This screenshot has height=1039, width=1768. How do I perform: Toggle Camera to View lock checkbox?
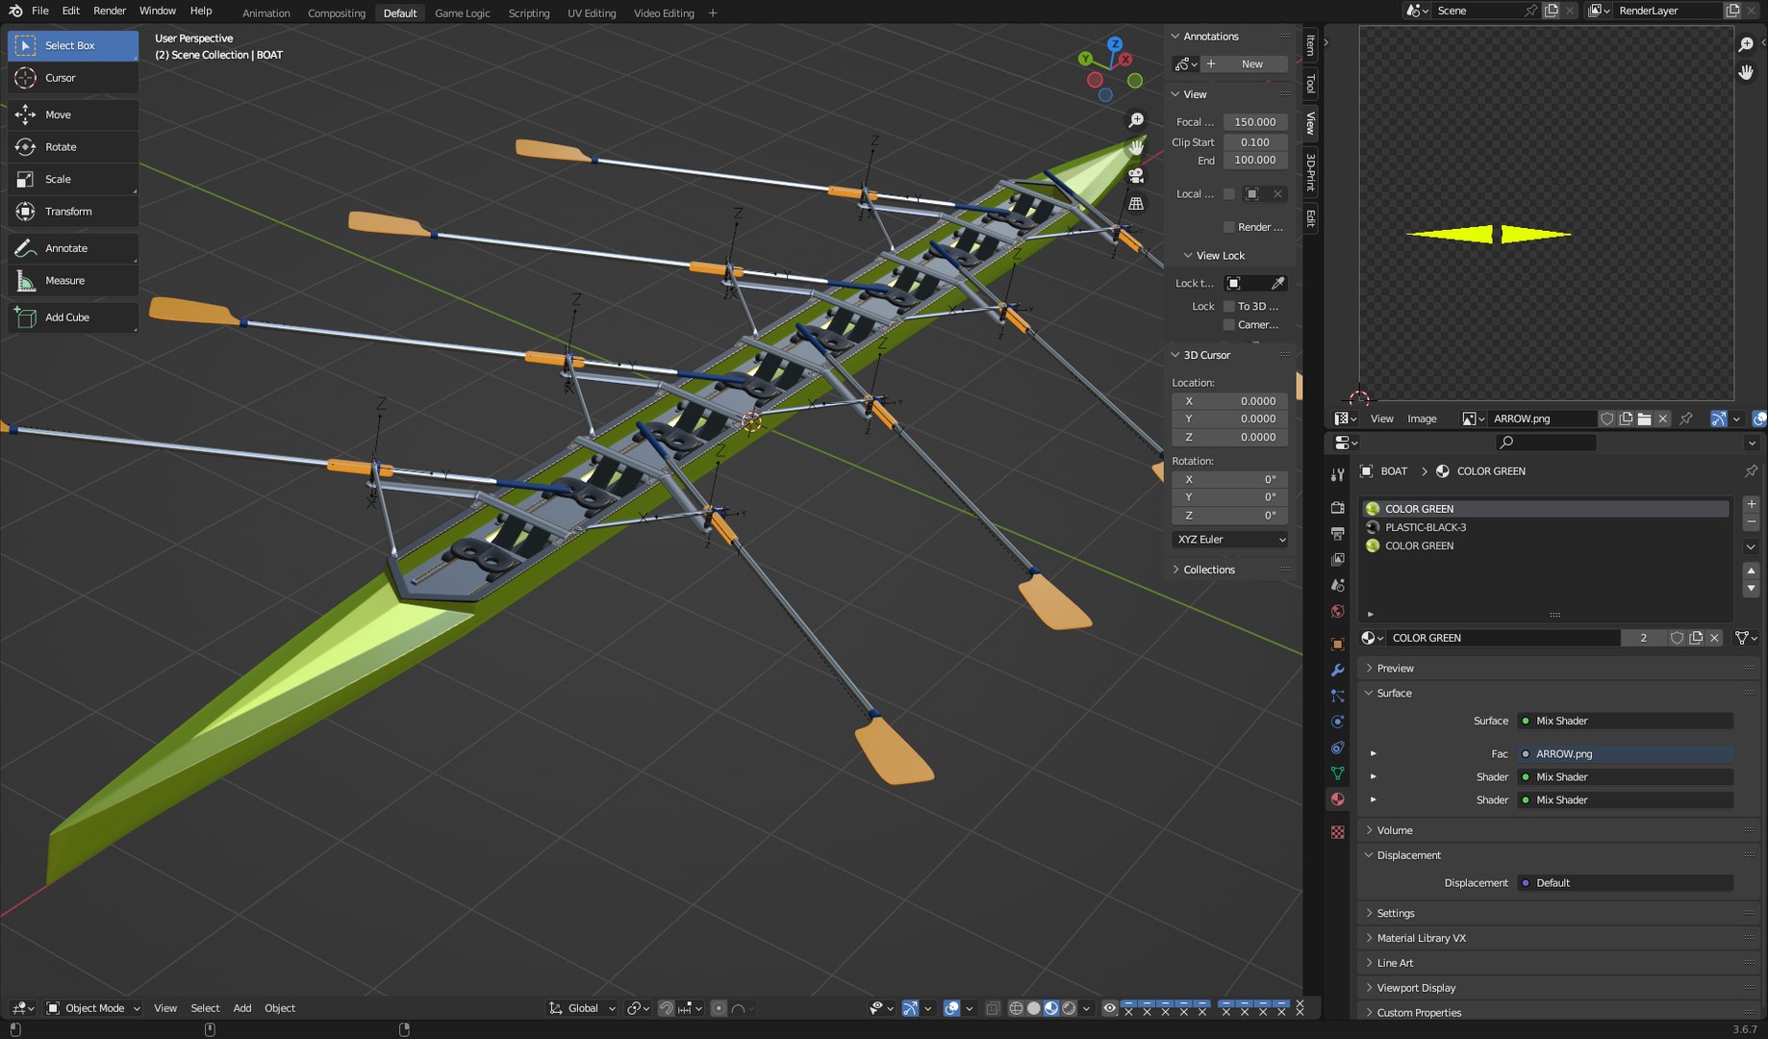point(1228,325)
